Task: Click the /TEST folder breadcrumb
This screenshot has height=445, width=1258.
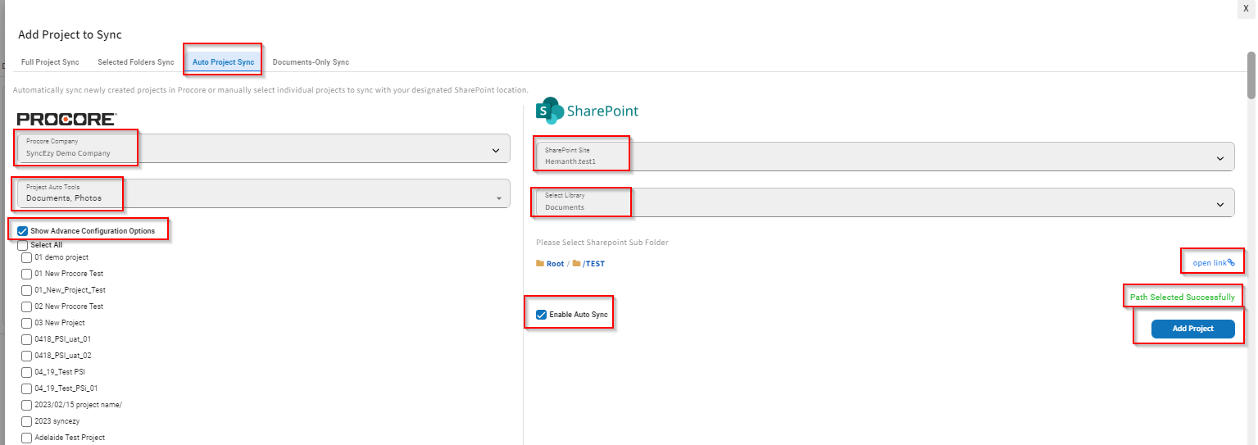Action: (x=593, y=264)
